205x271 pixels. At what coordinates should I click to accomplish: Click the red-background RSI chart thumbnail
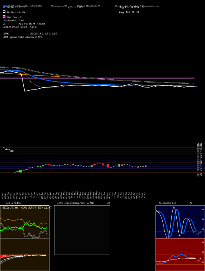coord(180,255)
